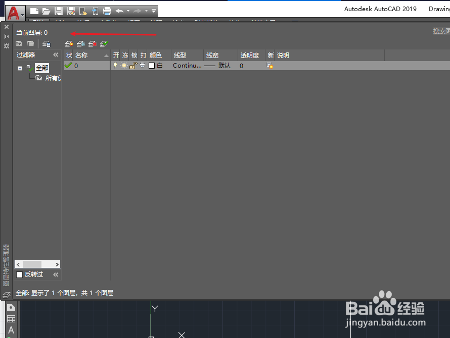The width and height of the screenshot is (450, 338).
Task: Lock layer 0 with padlock icon
Action: [133, 66]
